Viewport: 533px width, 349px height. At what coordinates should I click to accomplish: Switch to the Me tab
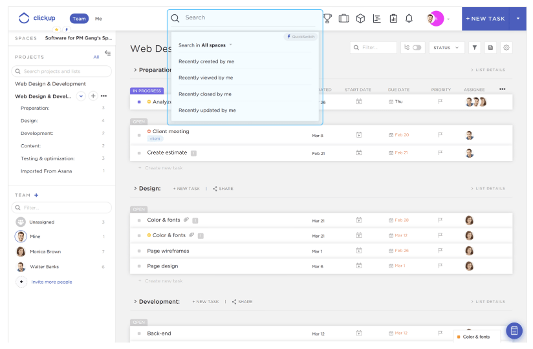pos(98,19)
